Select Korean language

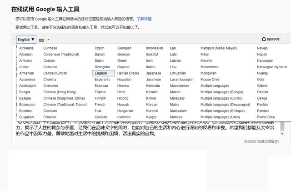[x=151, y=105]
